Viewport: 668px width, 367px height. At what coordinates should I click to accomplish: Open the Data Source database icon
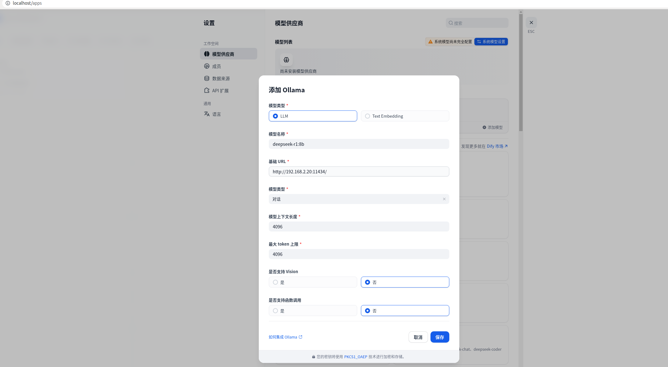tap(207, 78)
